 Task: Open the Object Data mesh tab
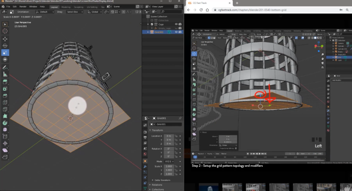point(145,188)
